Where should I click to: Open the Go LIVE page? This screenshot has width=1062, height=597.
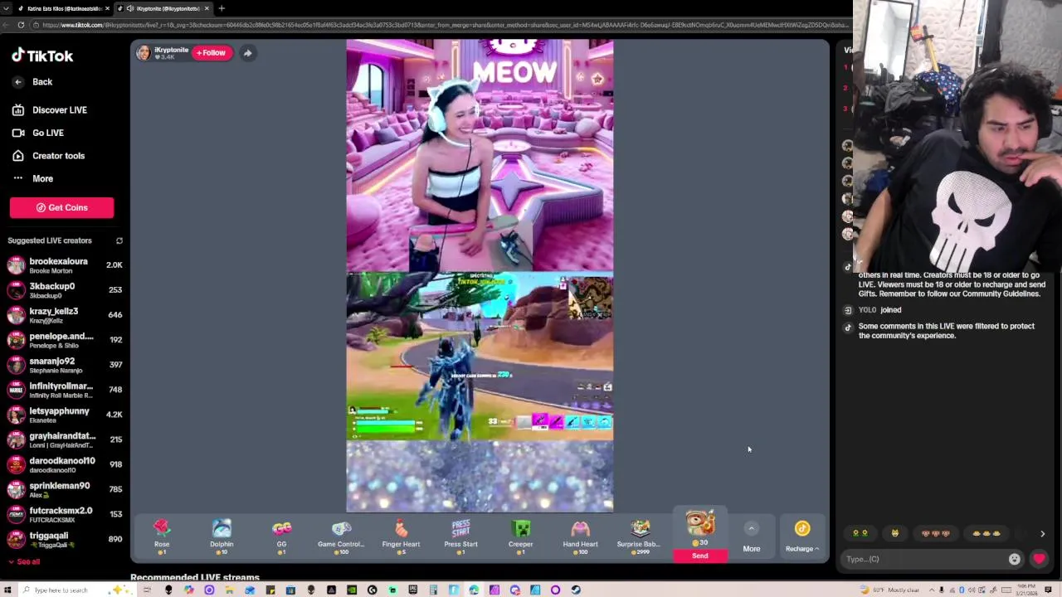38,133
